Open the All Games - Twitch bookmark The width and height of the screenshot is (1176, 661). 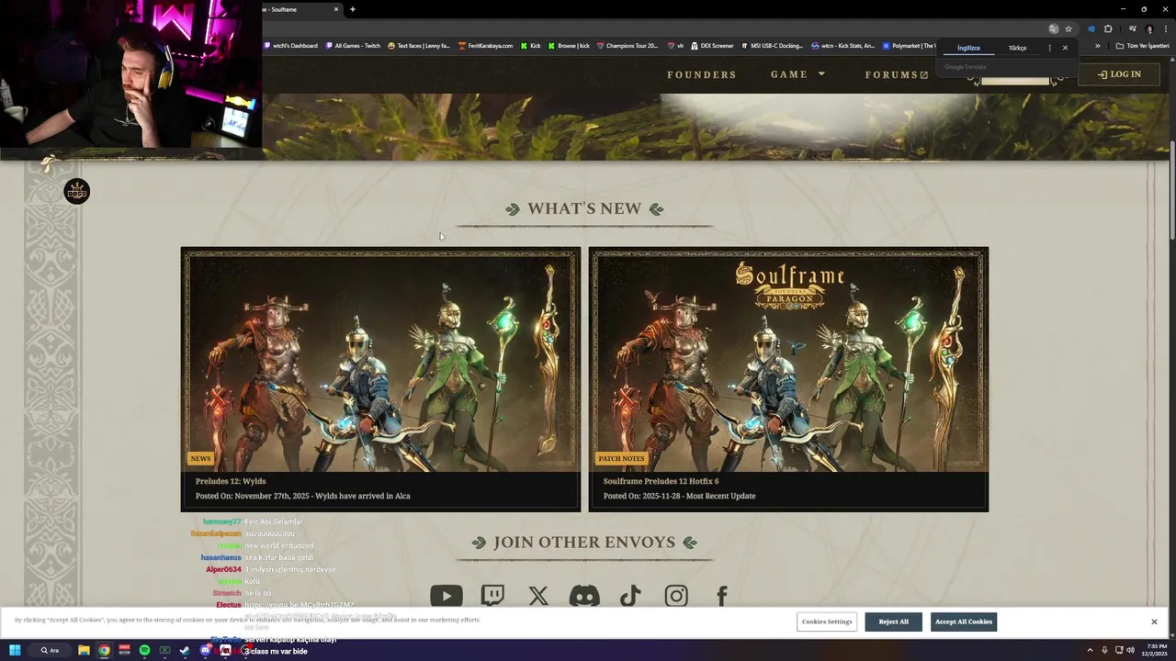click(x=353, y=46)
